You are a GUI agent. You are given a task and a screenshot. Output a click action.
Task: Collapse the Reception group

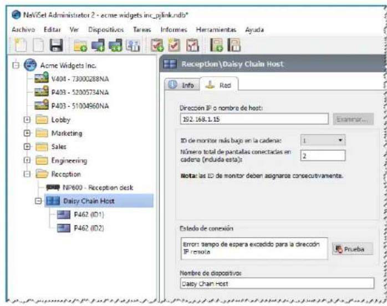(27, 174)
